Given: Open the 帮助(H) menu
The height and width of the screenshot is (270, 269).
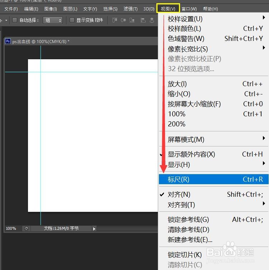Looking at the screenshot, I should (x=210, y=9).
